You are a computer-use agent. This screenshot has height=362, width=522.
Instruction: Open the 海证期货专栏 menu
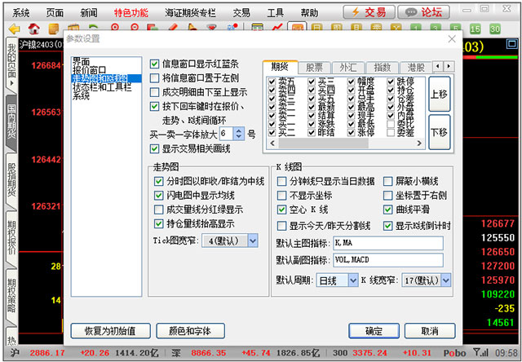[x=190, y=13]
